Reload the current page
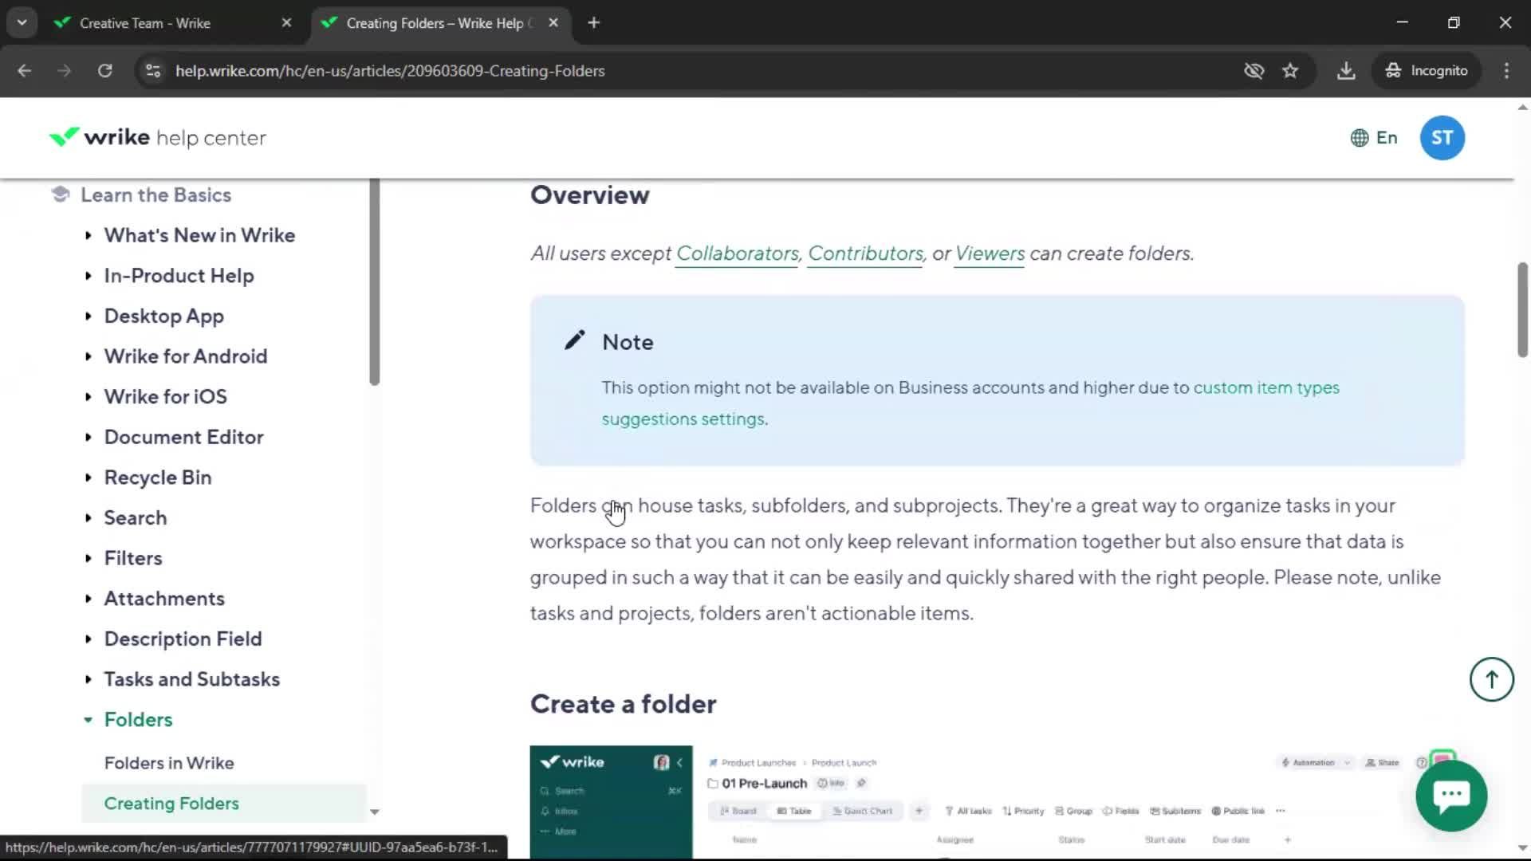The height and width of the screenshot is (861, 1531). (x=104, y=71)
